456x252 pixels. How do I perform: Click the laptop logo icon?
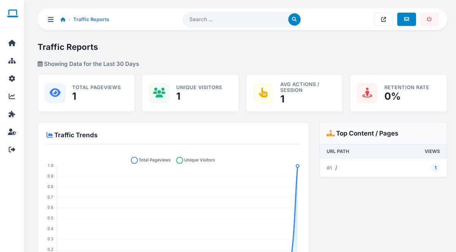click(12, 14)
